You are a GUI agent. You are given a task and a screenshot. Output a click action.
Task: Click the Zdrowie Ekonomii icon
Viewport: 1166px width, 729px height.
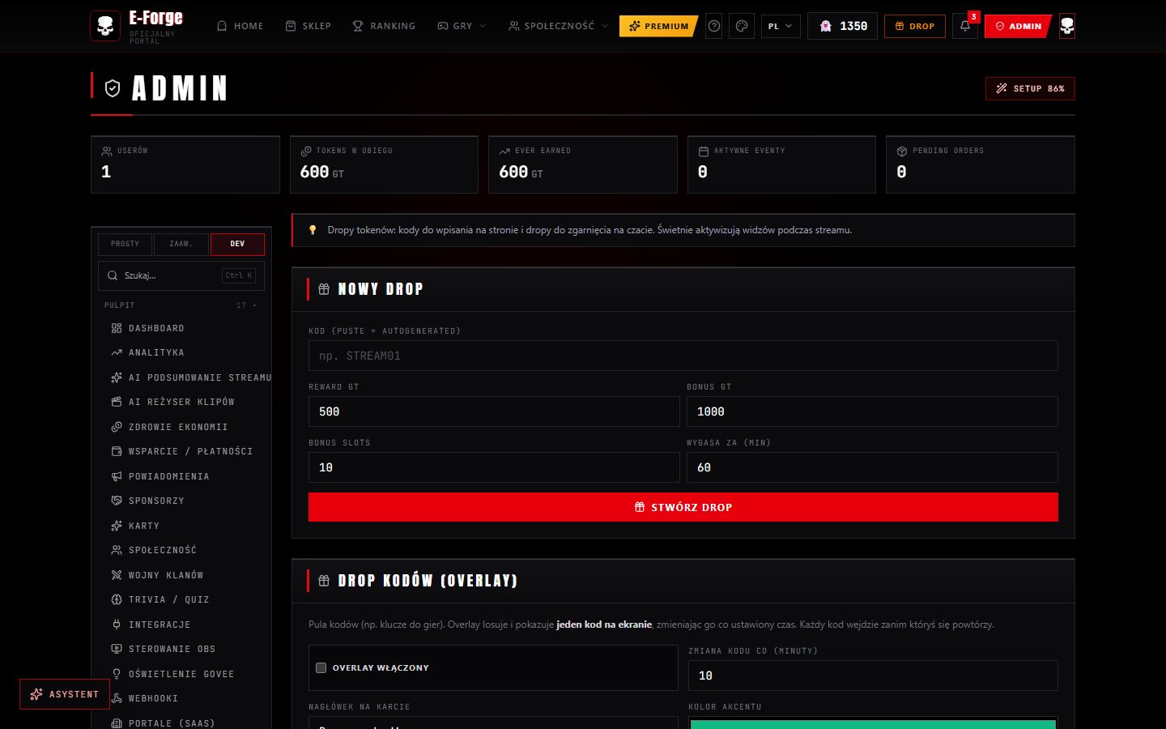(117, 427)
